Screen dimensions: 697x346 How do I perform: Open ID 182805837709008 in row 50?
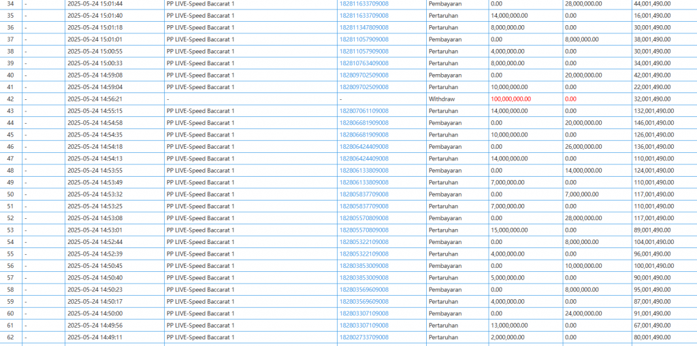[x=364, y=194]
